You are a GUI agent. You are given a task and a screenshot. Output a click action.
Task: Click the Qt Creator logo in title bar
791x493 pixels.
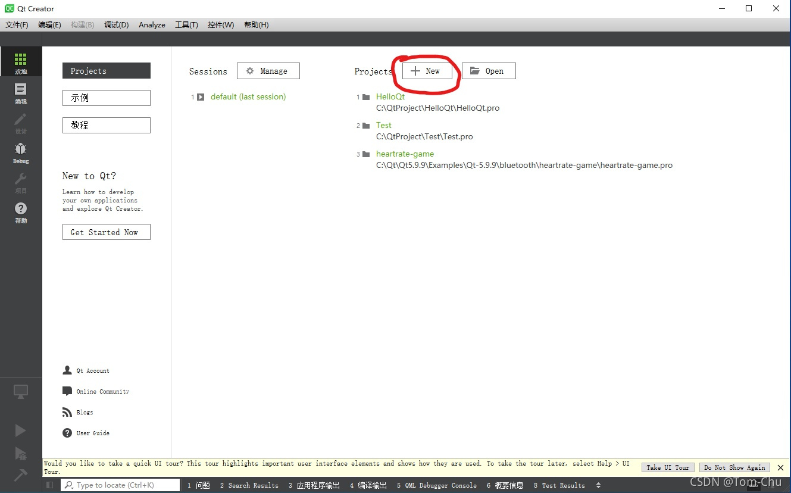(10, 8)
